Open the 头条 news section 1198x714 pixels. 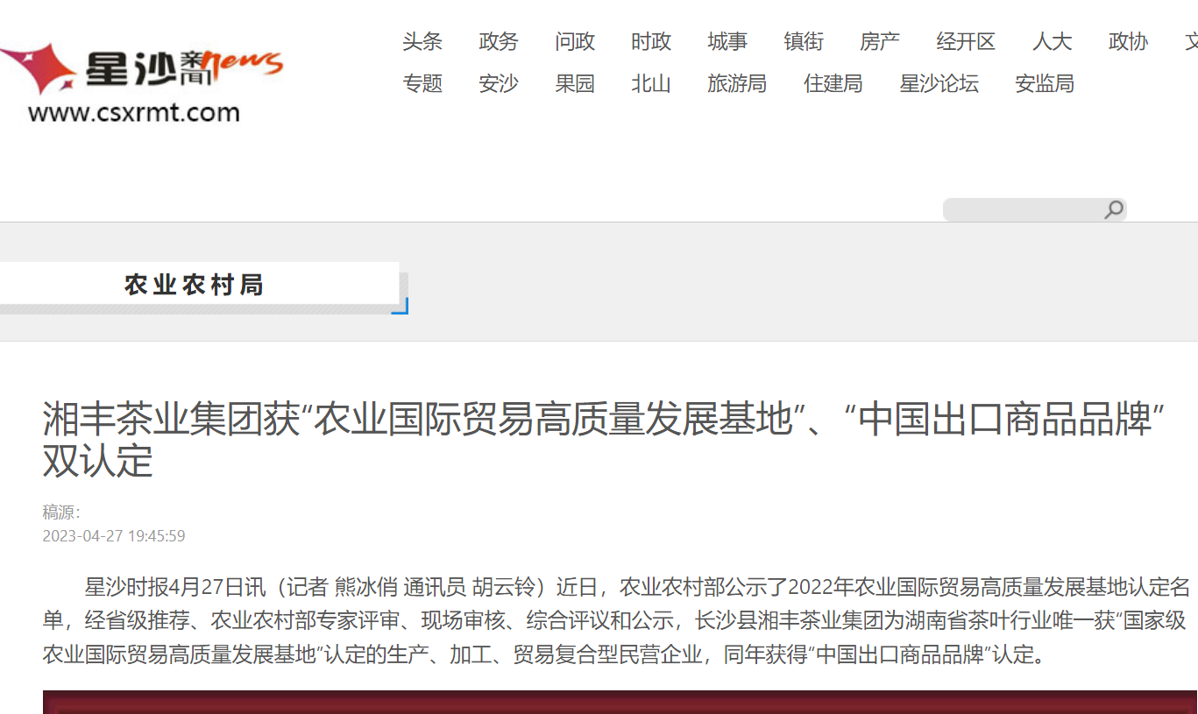pyautogui.click(x=423, y=41)
